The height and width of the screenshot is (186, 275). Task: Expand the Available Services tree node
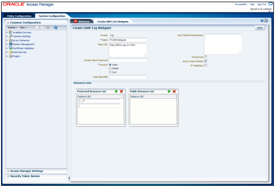tap(7, 32)
